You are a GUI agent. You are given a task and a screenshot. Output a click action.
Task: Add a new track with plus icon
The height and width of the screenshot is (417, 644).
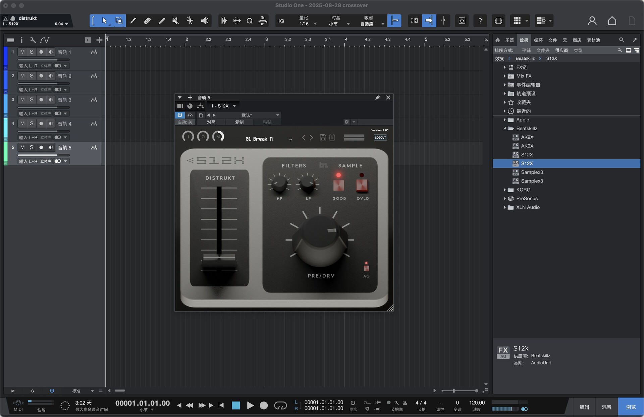click(x=99, y=40)
